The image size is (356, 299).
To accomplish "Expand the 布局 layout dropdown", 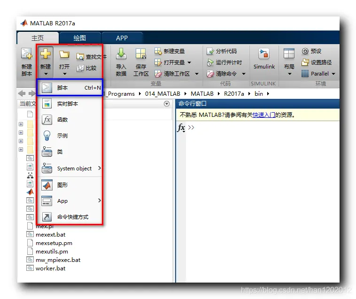I will click(x=289, y=74).
